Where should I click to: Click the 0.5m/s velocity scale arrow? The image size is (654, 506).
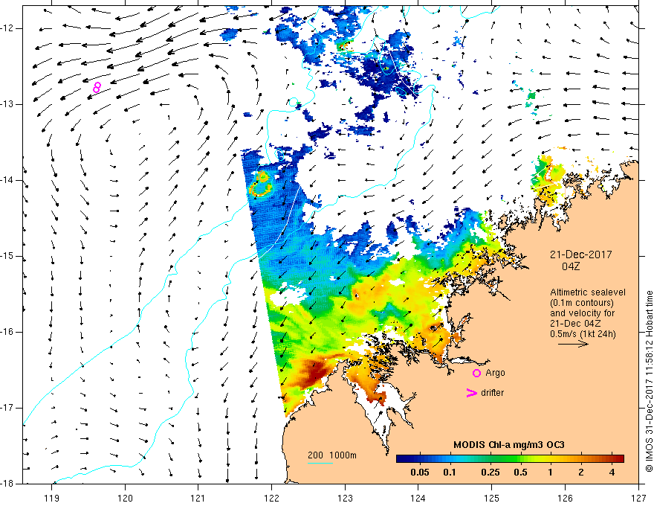573,344
